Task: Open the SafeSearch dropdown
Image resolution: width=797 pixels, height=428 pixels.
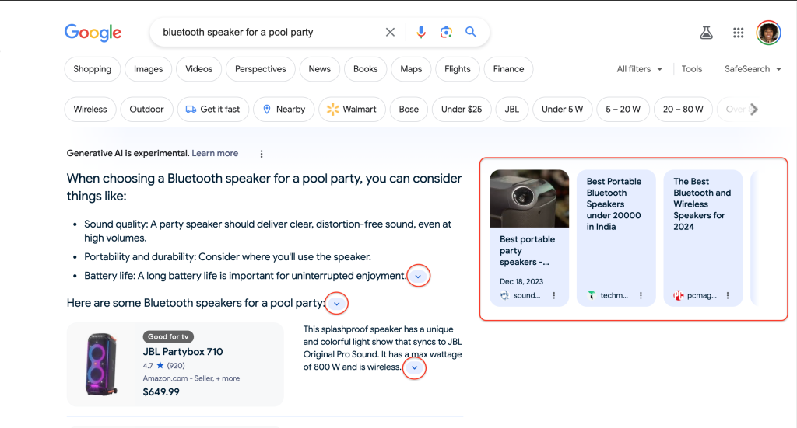Action: pos(752,69)
